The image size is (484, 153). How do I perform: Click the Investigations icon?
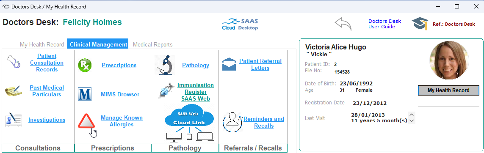(13, 120)
